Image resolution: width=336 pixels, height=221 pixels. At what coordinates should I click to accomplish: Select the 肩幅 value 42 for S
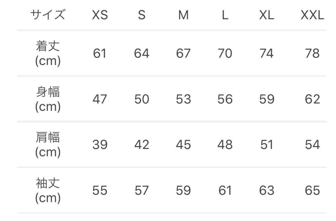tap(141, 145)
